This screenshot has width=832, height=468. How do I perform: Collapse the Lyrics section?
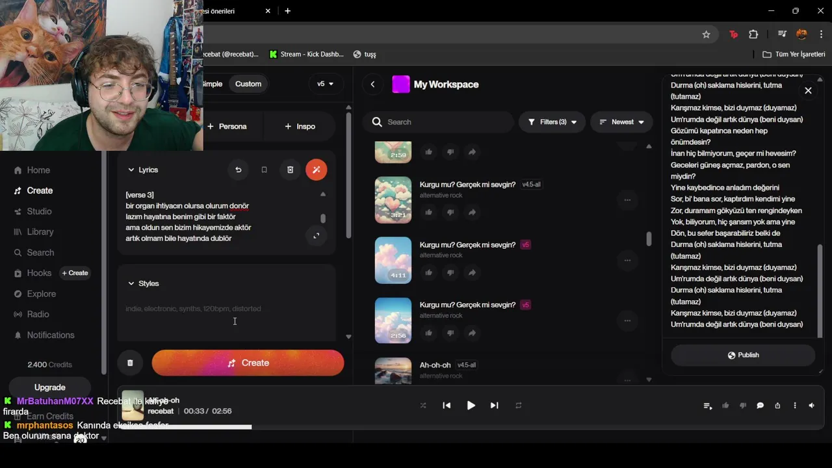pyautogui.click(x=143, y=170)
